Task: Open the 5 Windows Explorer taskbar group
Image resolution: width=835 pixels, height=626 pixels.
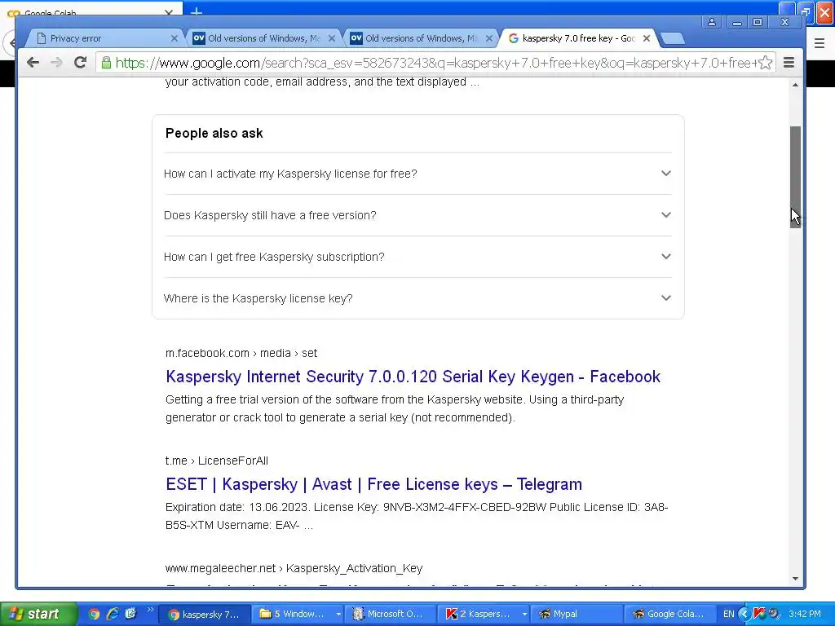Action: tap(298, 614)
